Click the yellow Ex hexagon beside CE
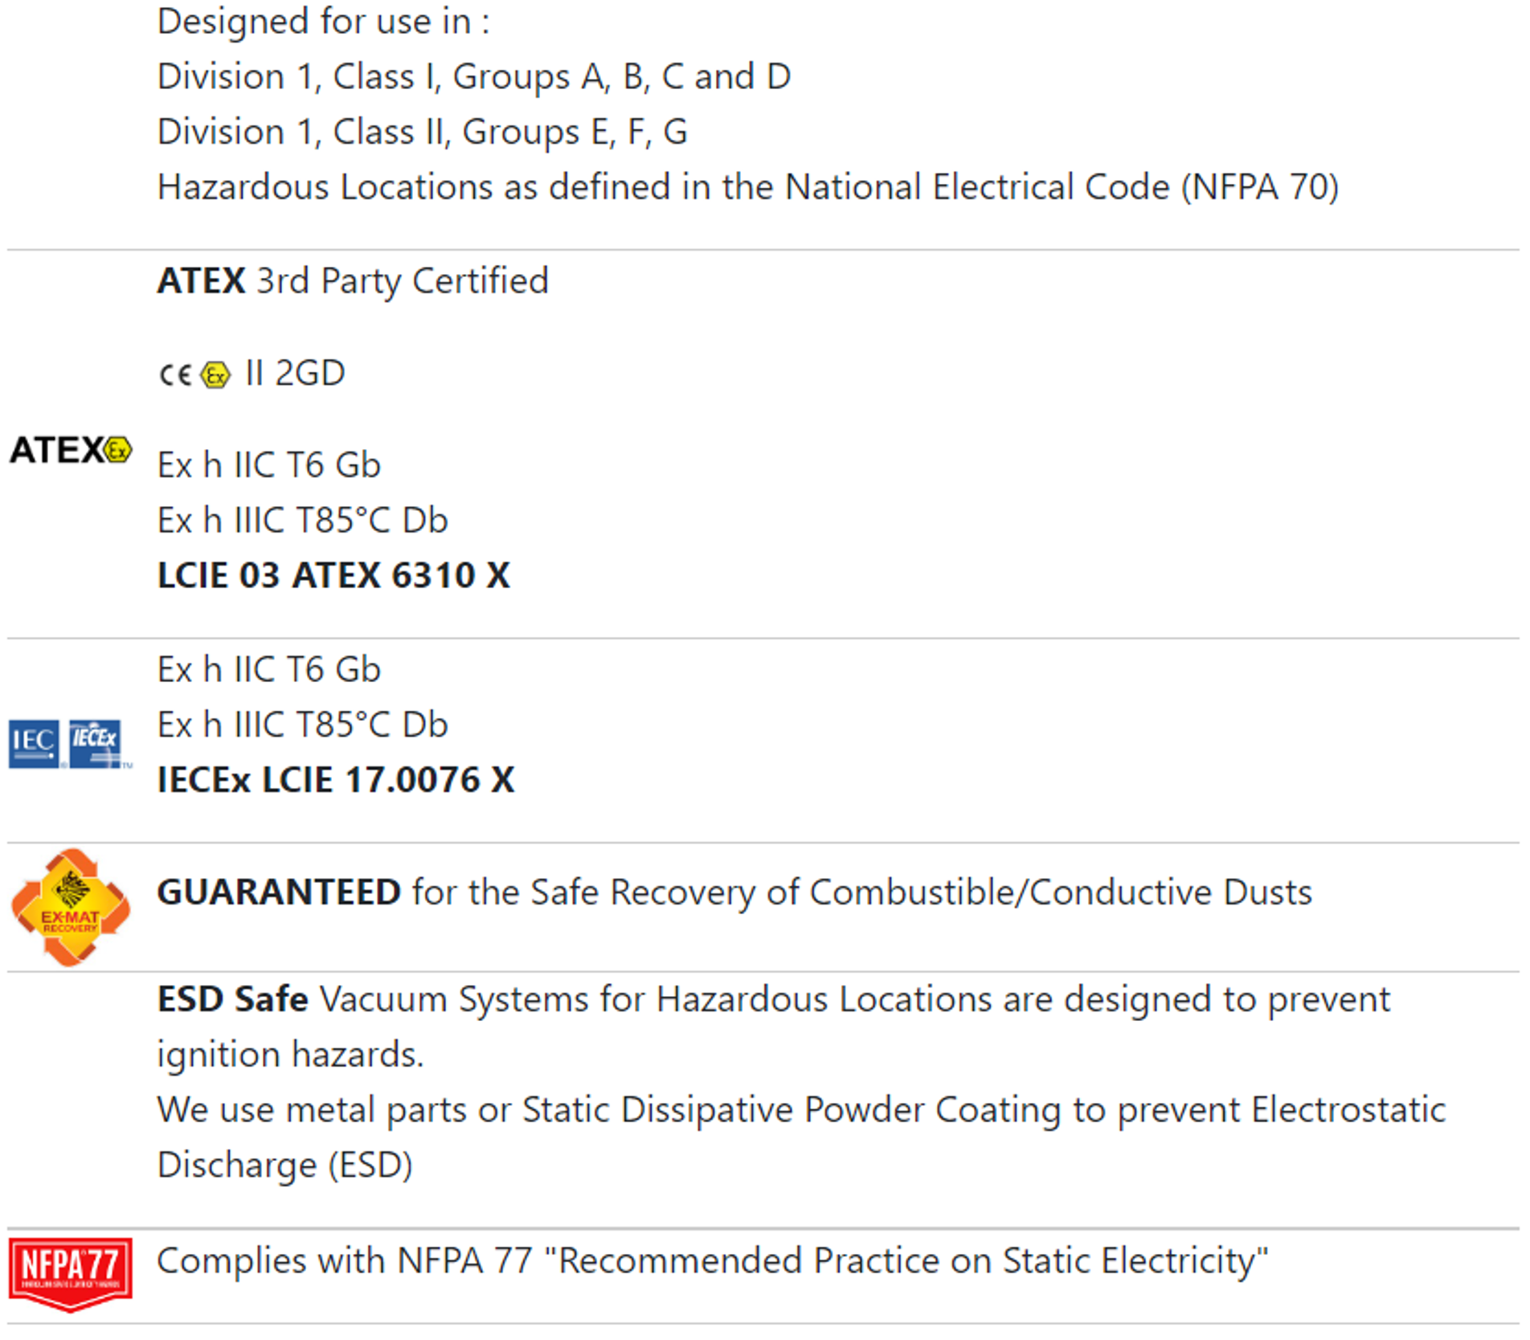The height and width of the screenshot is (1340, 1530). (215, 375)
